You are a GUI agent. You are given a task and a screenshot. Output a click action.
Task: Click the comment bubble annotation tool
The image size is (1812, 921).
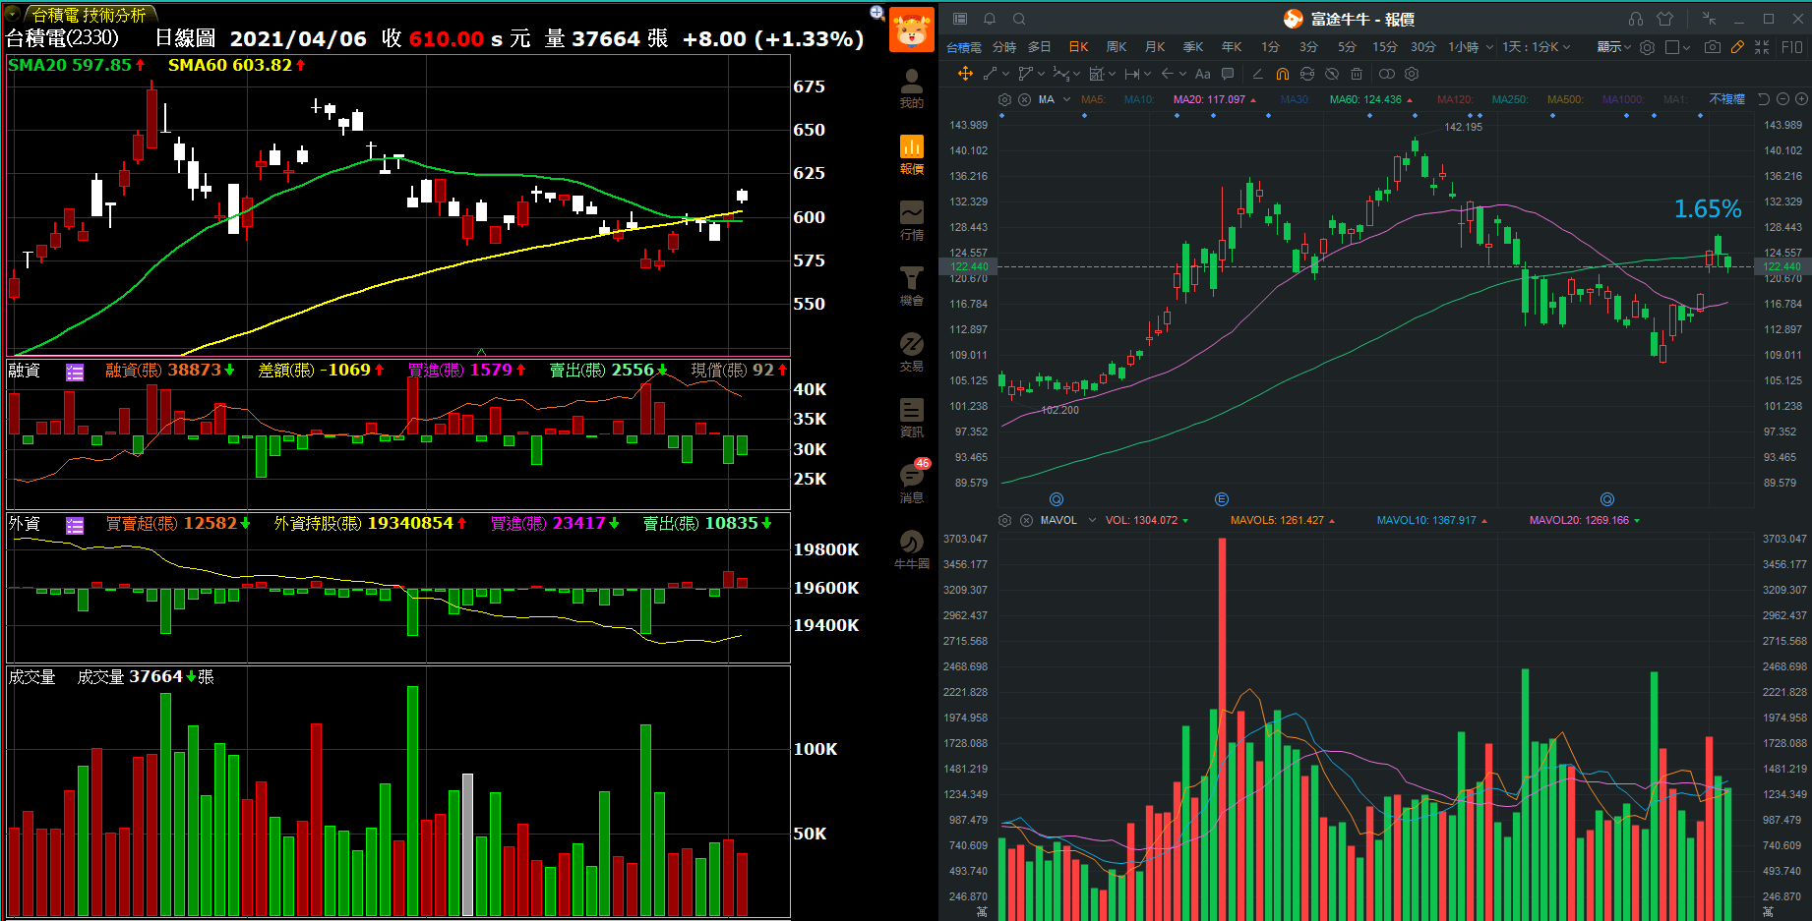click(1228, 74)
